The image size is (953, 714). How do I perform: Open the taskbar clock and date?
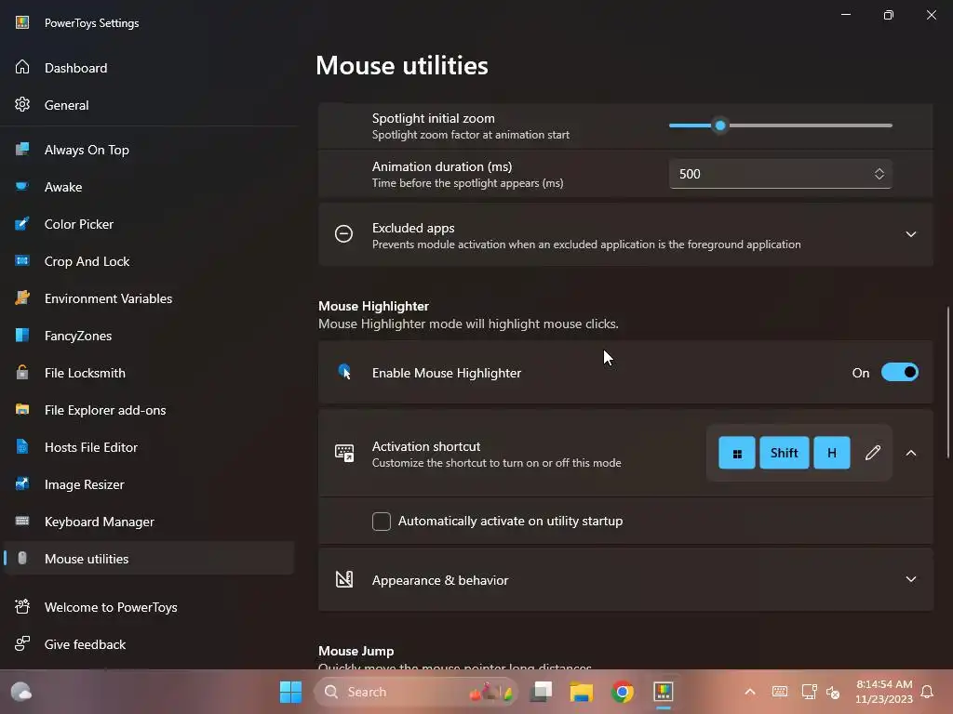pos(884,692)
